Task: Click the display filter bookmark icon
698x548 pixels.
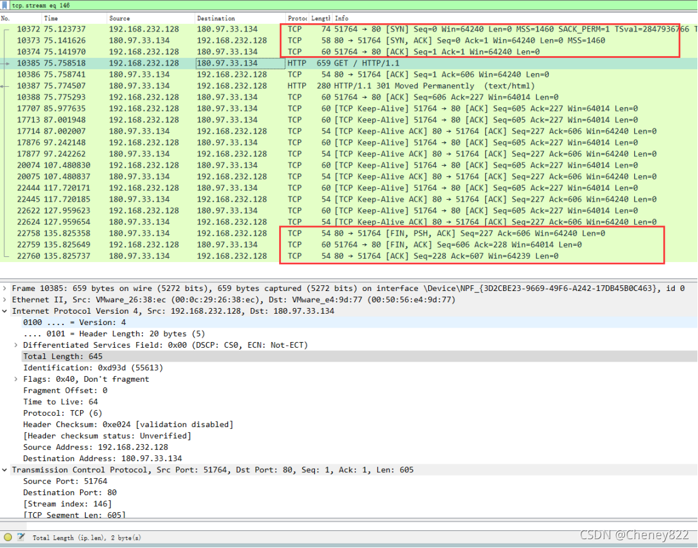Action: (4, 5)
